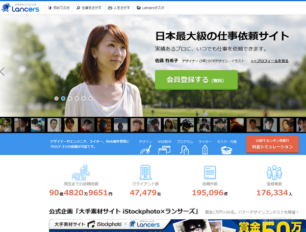Viewport: 306px width, 232px height.
Task: Click the document icon above 依頼件数
Action: [210, 172]
